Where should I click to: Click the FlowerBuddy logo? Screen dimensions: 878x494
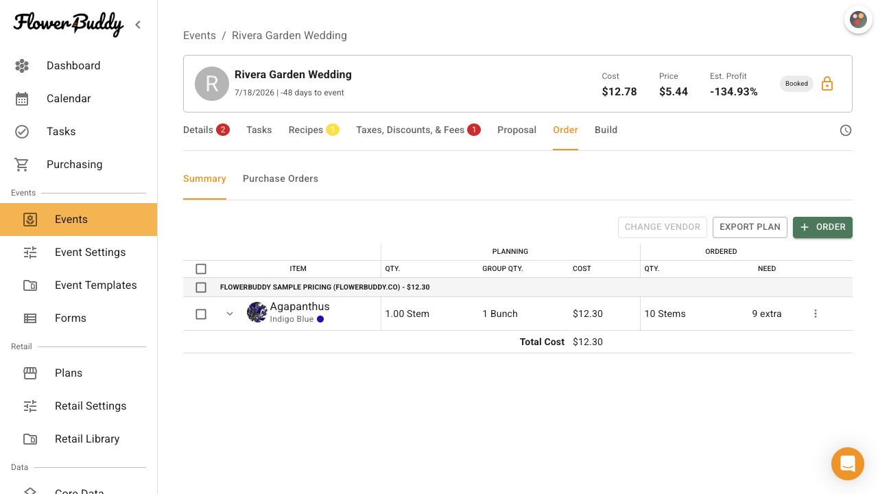[69, 23]
